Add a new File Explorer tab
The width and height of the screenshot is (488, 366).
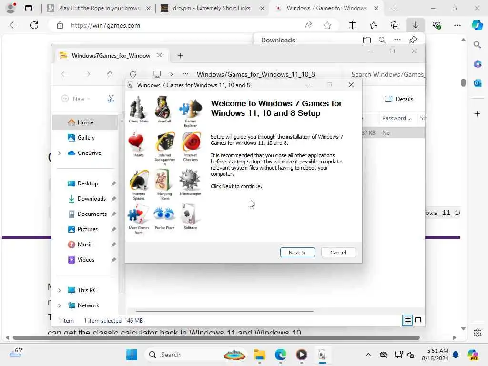point(180,56)
